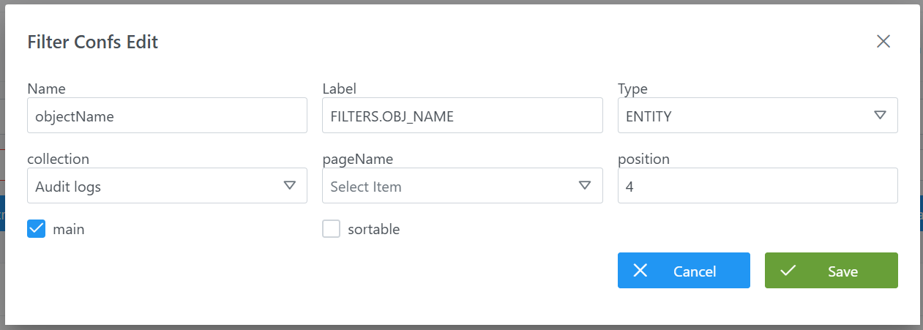Enable the sortable checkbox
Screen dimensions: 923x330
332,229
